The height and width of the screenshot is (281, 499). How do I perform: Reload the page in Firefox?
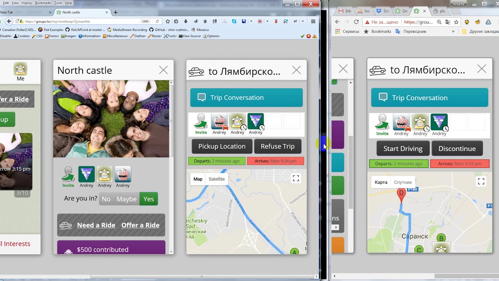coord(157,21)
